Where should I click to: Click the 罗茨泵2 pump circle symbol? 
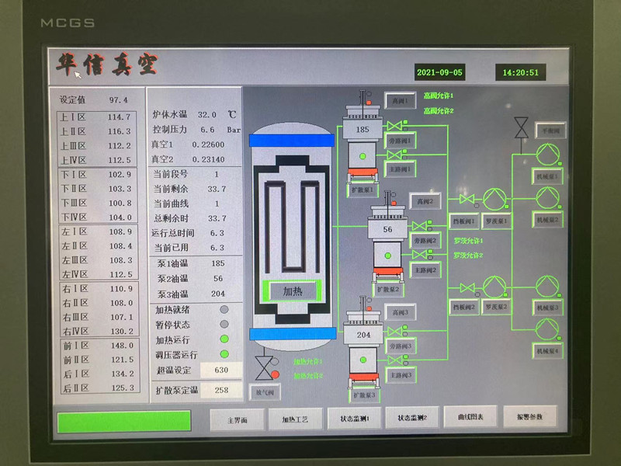(494, 287)
